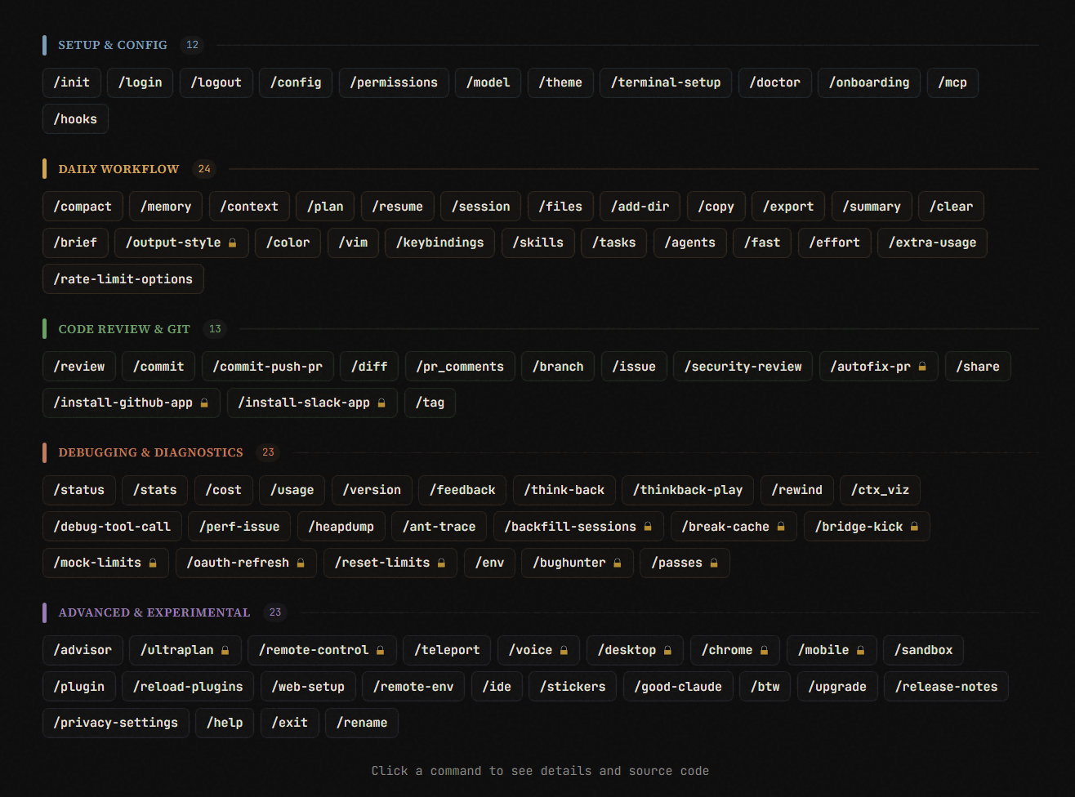Click the lock icon on /voice chip
Viewport: 1075px width, 797px height.
pos(564,651)
